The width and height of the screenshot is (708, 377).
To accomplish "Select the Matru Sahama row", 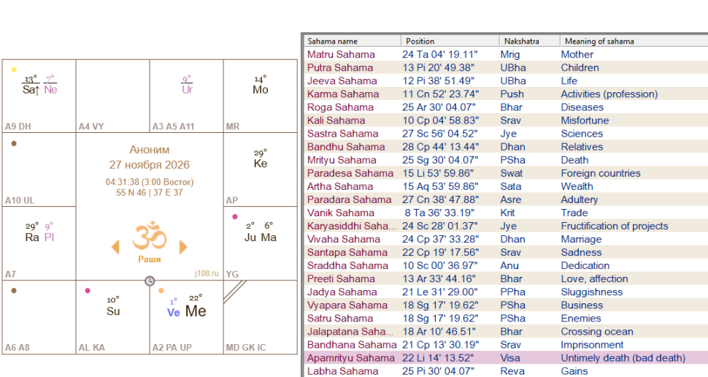I will click(x=506, y=54).
